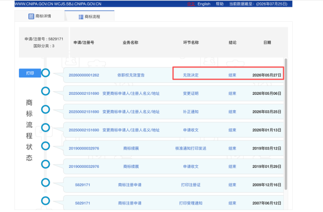Open application number 20260000001262

click(x=84, y=75)
